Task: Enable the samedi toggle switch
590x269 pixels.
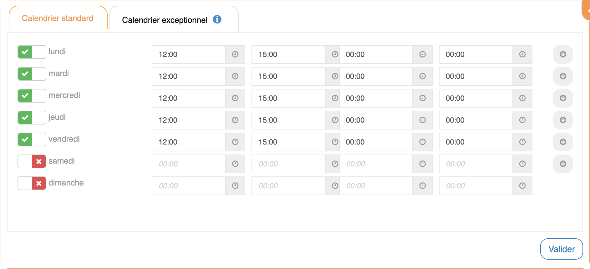Action: tap(32, 161)
